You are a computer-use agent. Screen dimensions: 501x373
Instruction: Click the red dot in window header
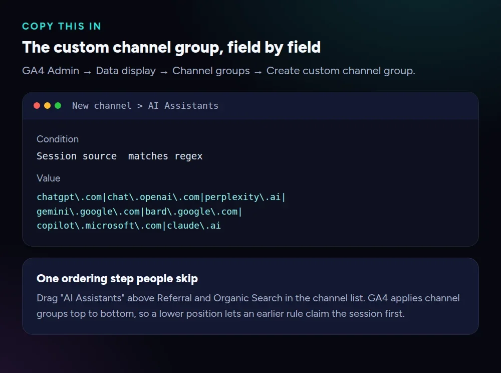click(37, 105)
